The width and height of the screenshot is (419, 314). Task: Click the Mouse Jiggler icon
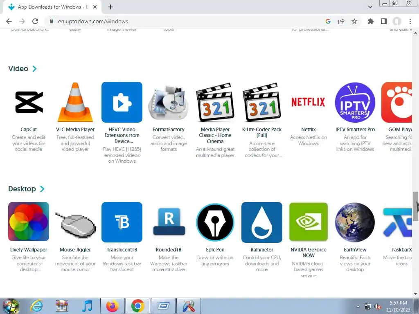[75, 226]
